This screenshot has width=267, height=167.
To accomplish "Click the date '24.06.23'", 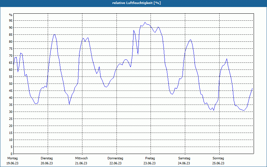I will (184, 163).
